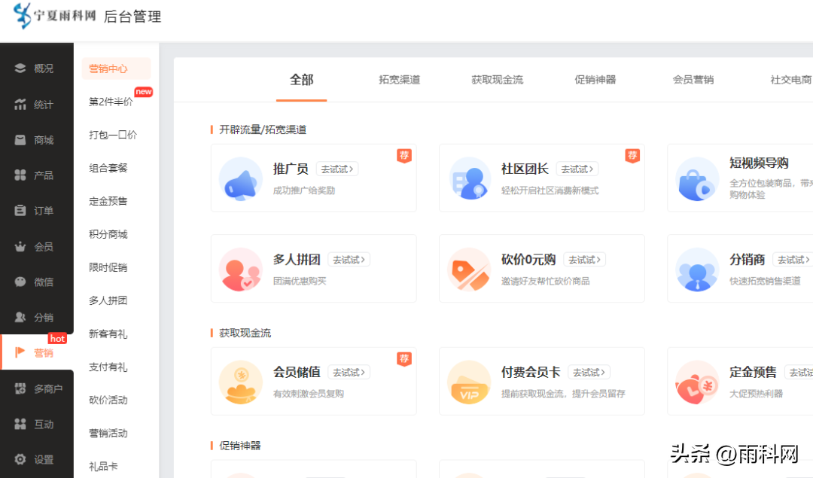Click the 砍价0元购 price tag icon
Image resolution: width=813 pixels, height=478 pixels.
pos(470,269)
